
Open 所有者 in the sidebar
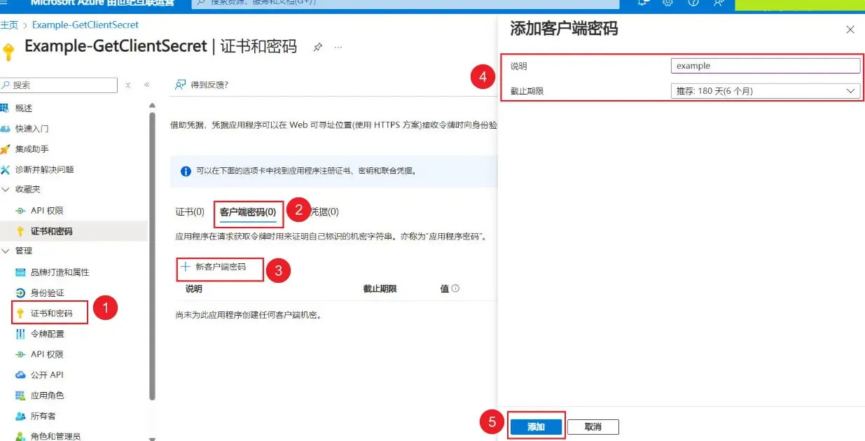[43, 416]
